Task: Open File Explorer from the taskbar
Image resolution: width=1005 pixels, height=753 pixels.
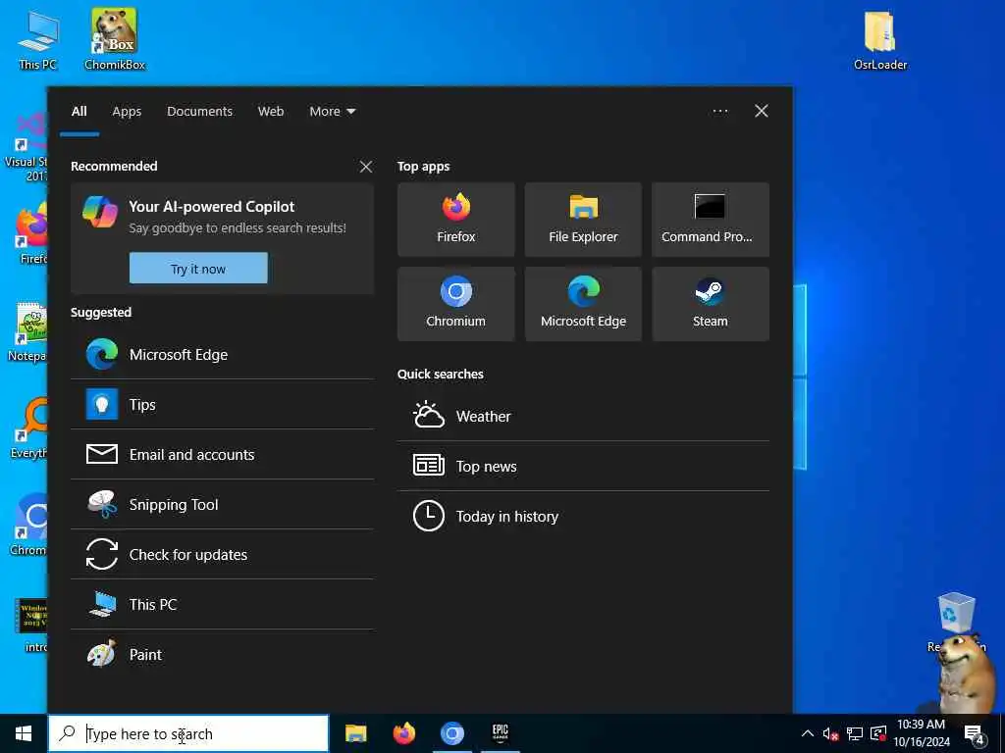Action: click(355, 733)
